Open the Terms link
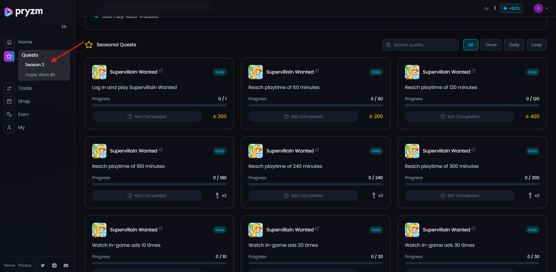The width and height of the screenshot is (556, 272). (9, 265)
